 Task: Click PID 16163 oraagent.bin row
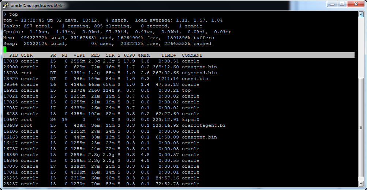(x=110, y=137)
